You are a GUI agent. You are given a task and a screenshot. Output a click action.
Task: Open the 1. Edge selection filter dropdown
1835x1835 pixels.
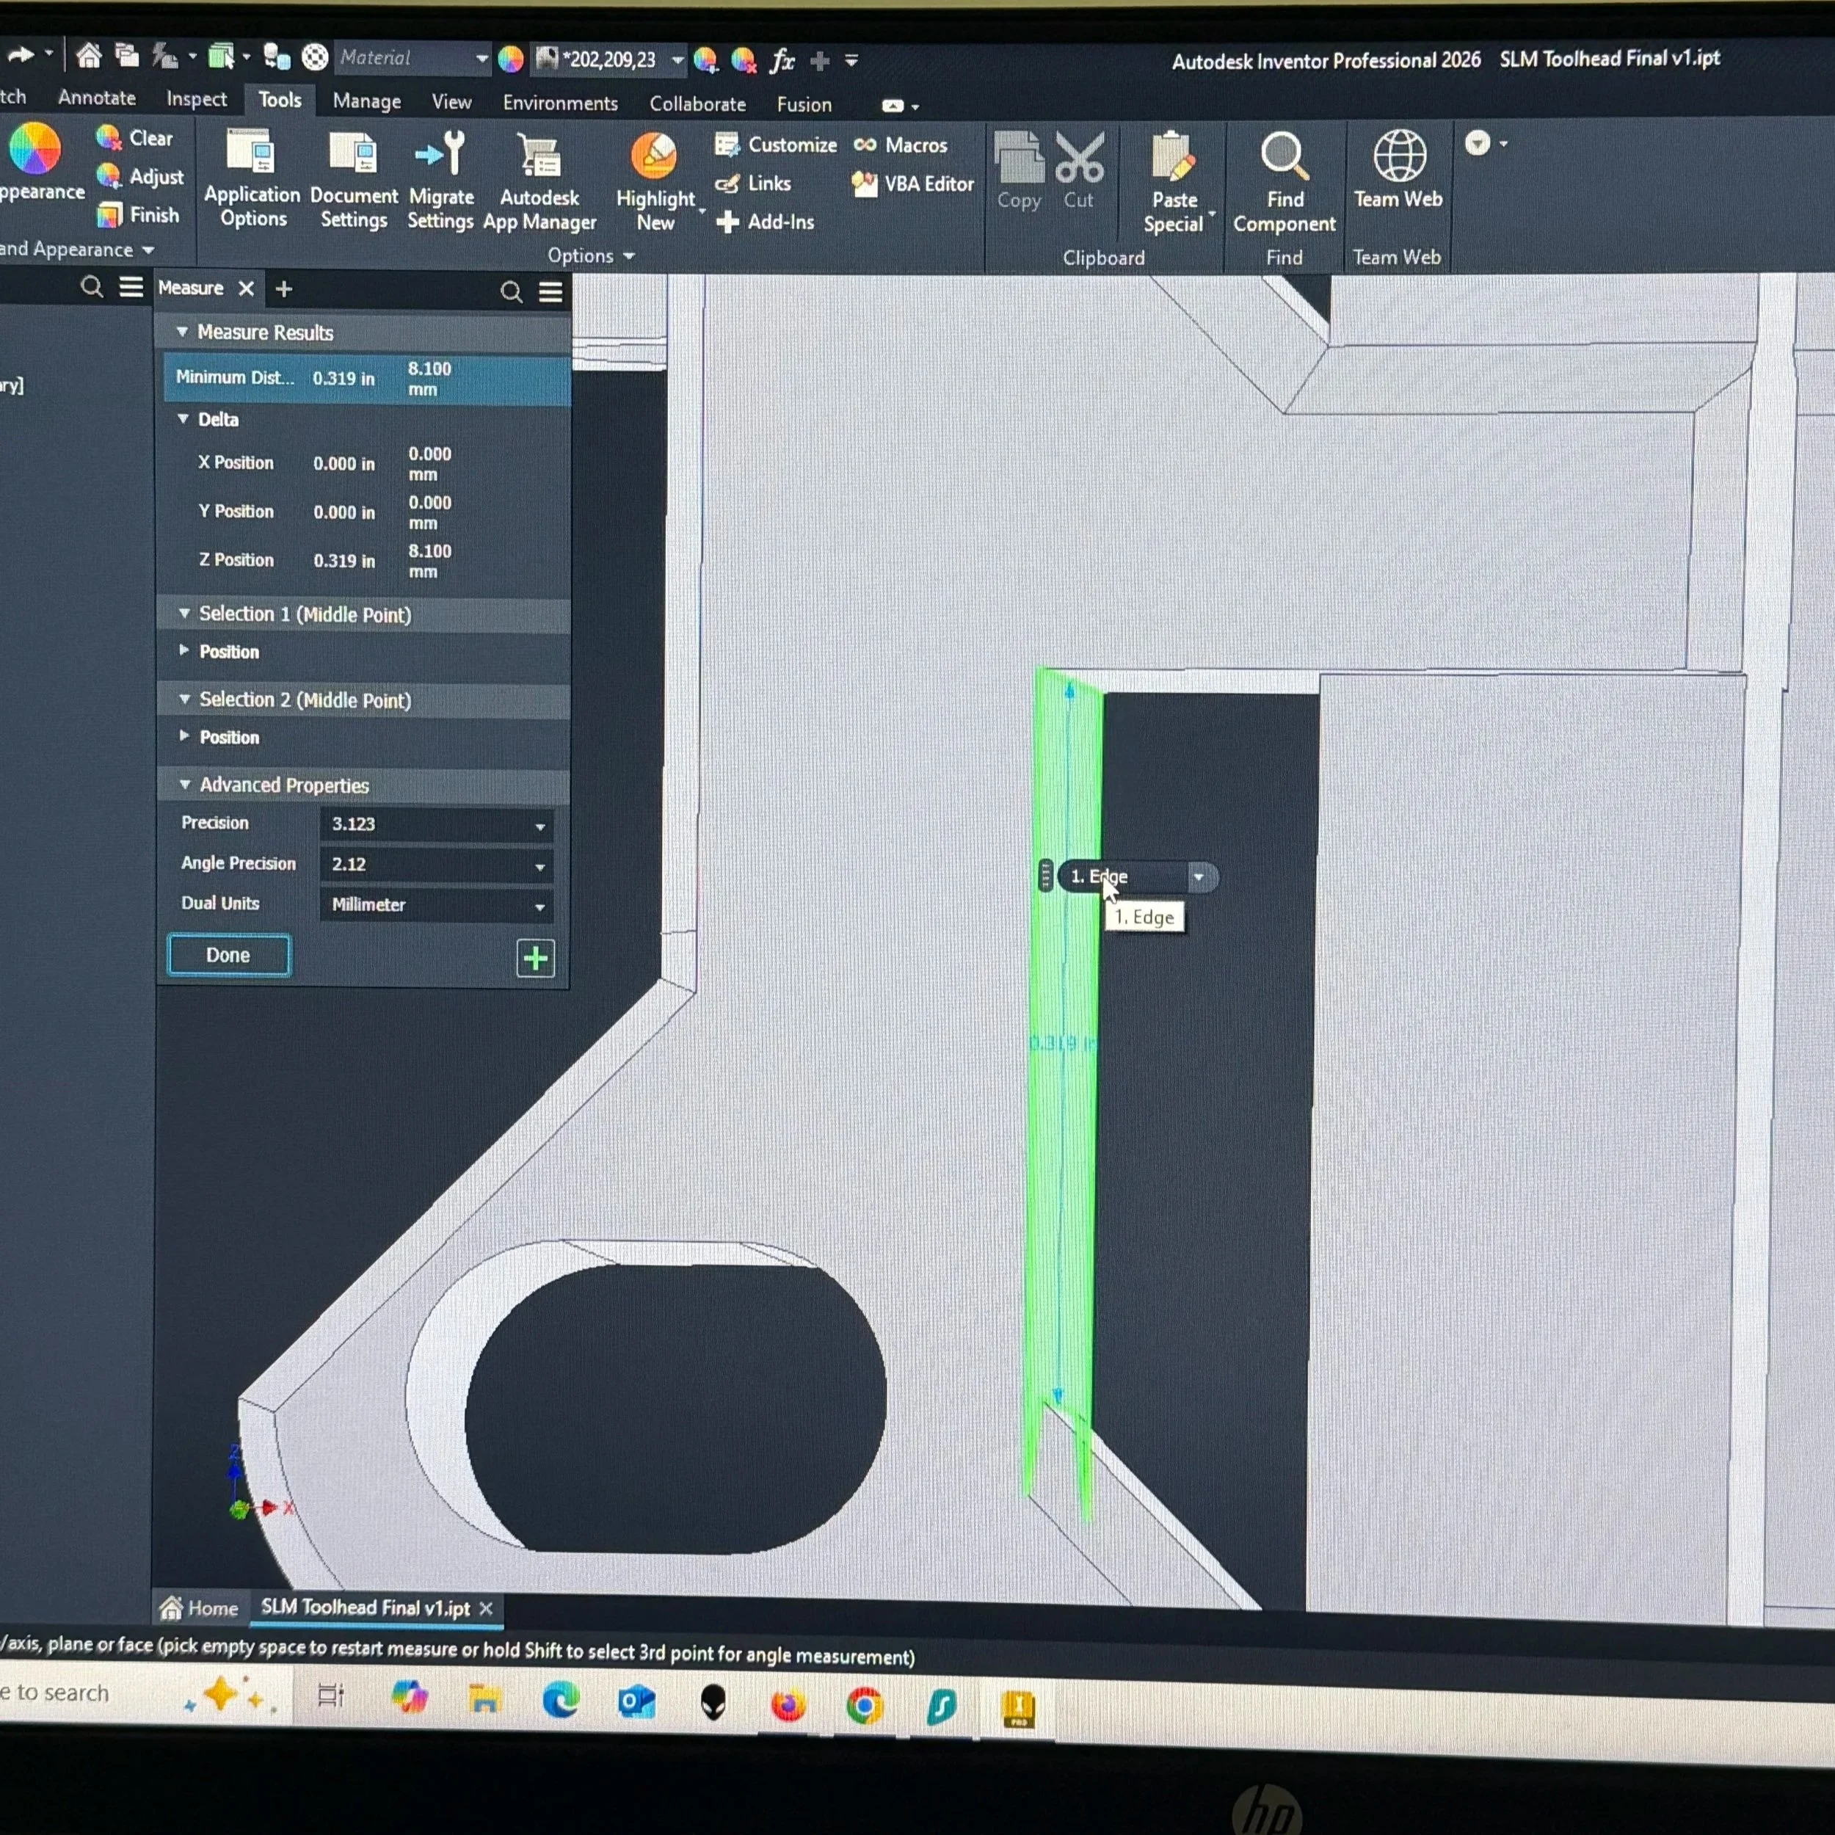[1199, 876]
